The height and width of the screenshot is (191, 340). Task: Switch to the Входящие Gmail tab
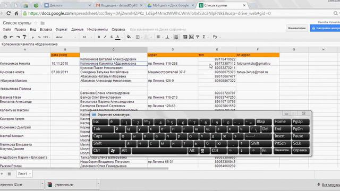[x=119, y=5]
